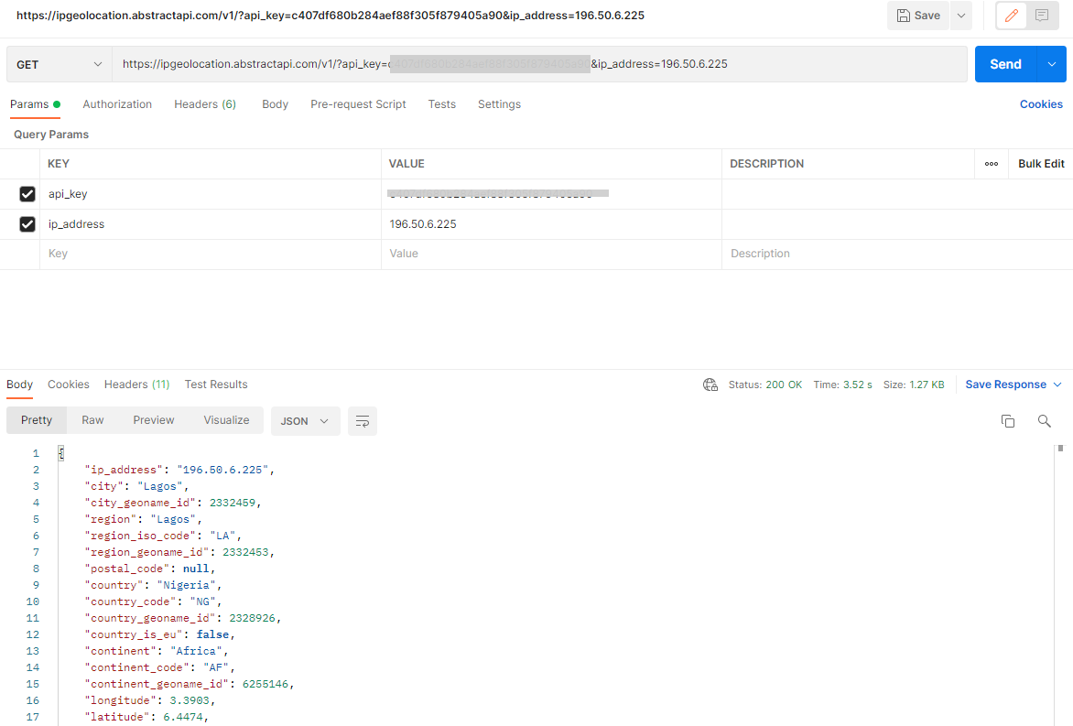
Task: Click the redacted api_key value cell
Action: 551,194
